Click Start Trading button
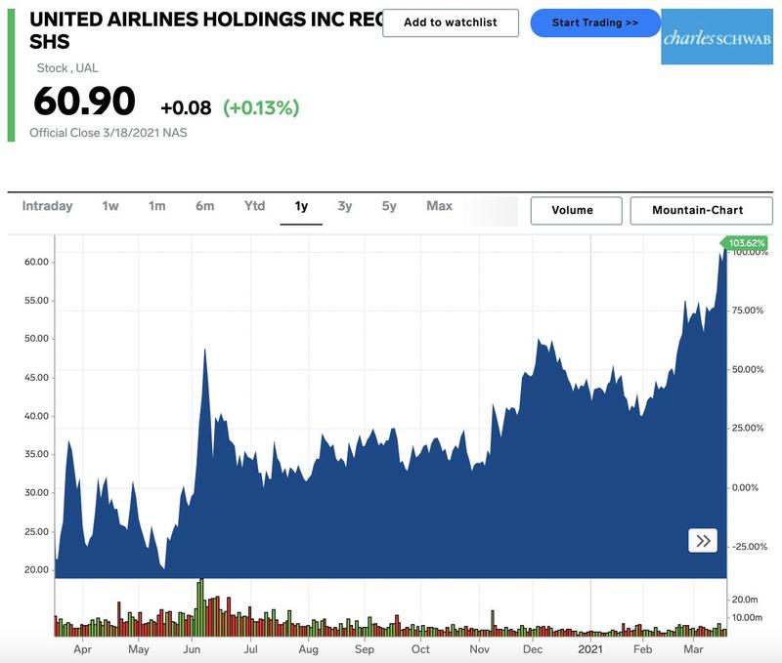Image resolution: width=782 pixels, height=663 pixels. coord(595,22)
